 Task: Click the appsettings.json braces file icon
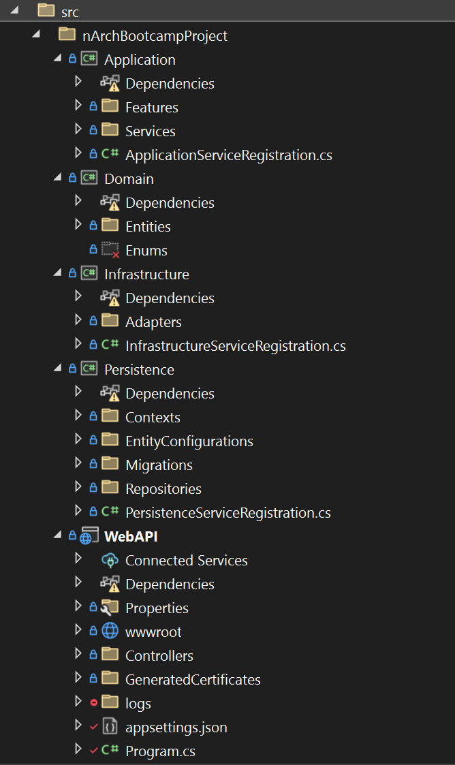pyautogui.click(x=110, y=727)
